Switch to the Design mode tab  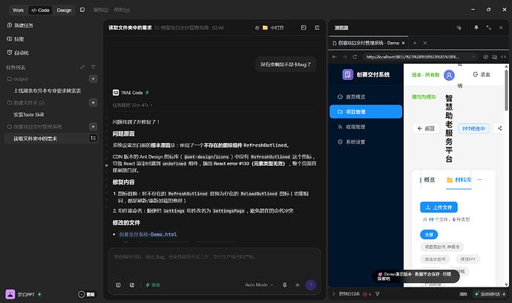point(64,10)
